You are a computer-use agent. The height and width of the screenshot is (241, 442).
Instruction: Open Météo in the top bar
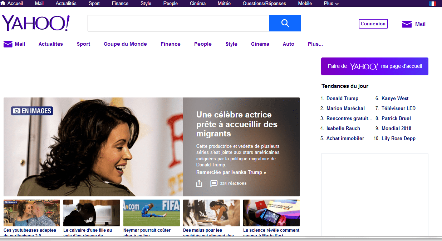click(224, 3)
